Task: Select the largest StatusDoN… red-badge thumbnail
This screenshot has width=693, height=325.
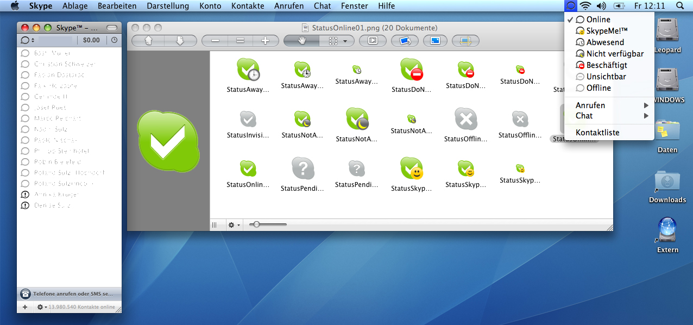Action: point(411,70)
